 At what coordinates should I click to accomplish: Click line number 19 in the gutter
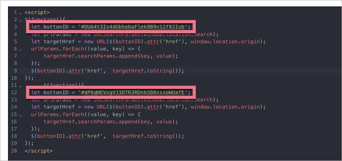(14, 143)
